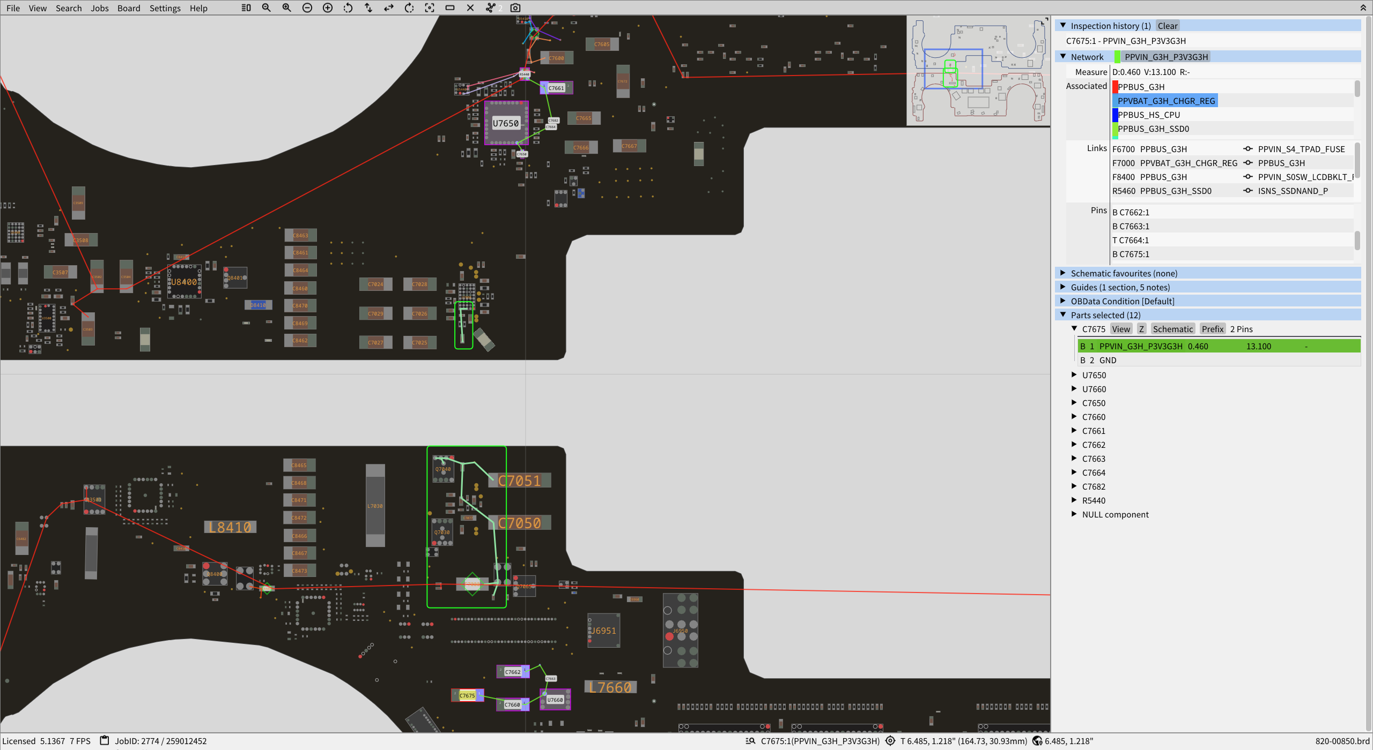Click the center/fit view focus icon
Screen dimensions: 1373x750
[430, 8]
